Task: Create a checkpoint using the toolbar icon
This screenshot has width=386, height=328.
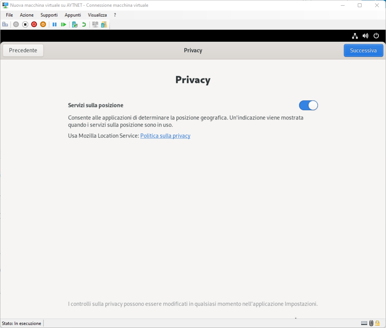Action: point(75,25)
